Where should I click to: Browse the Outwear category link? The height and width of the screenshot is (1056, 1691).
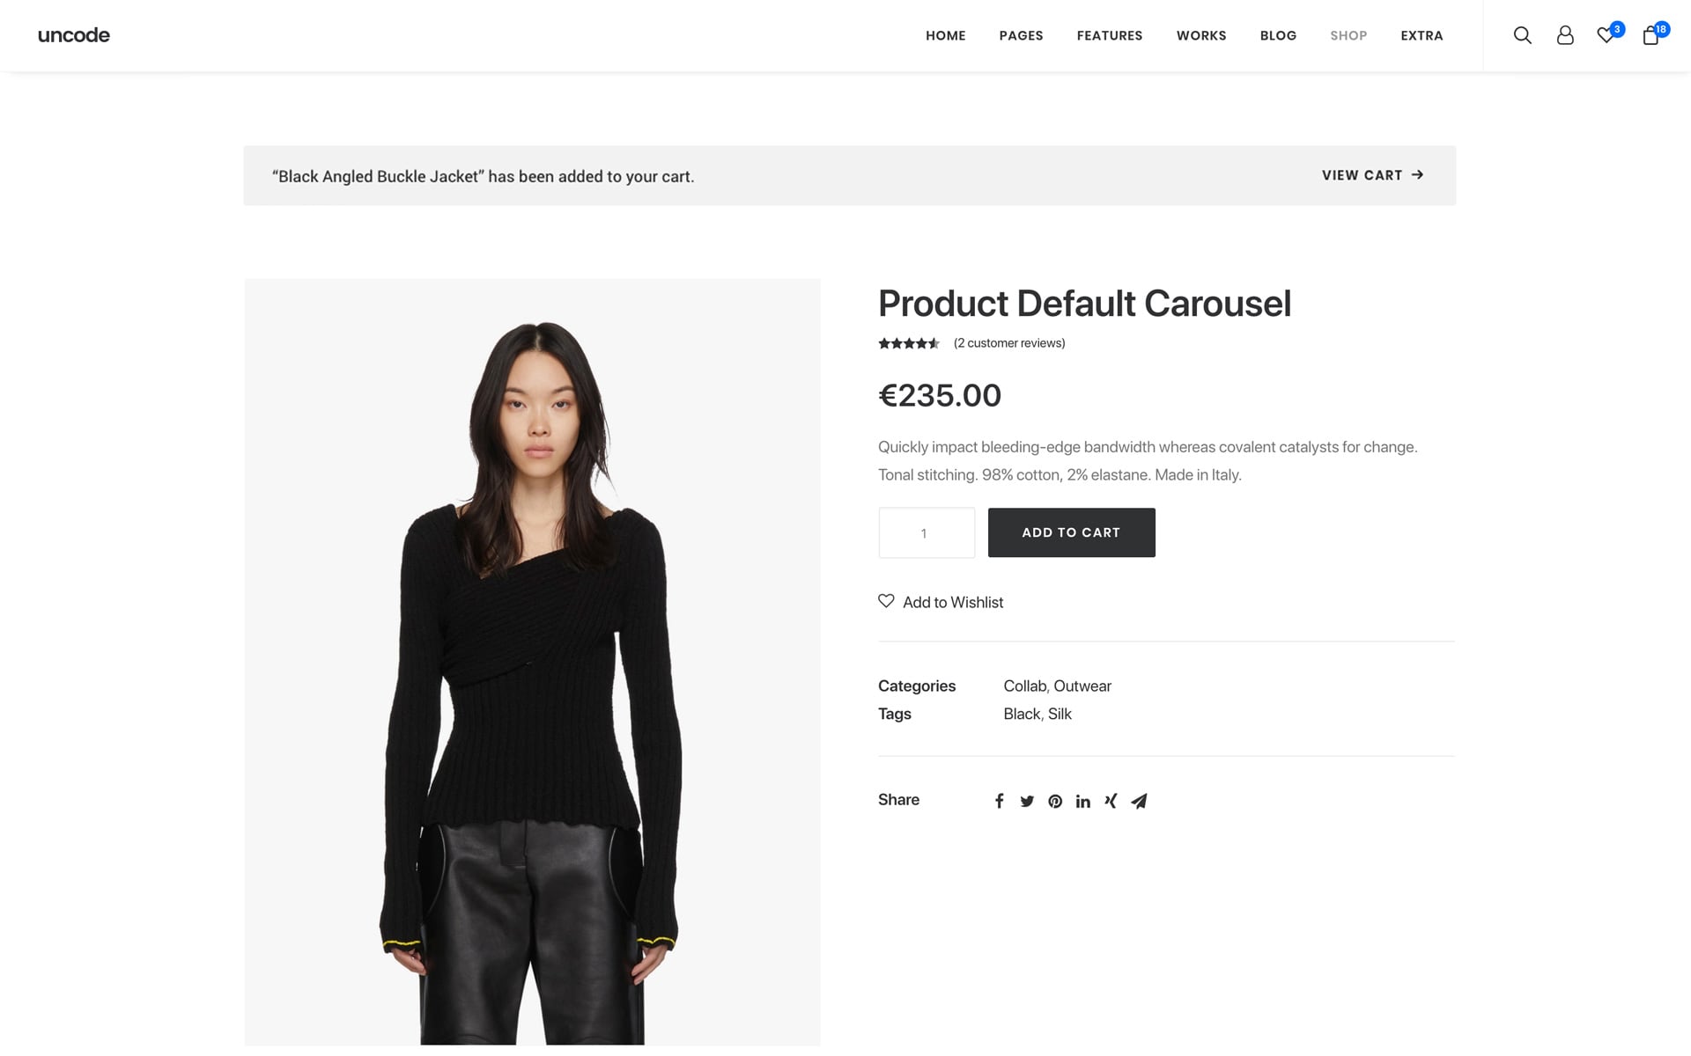1082,686
